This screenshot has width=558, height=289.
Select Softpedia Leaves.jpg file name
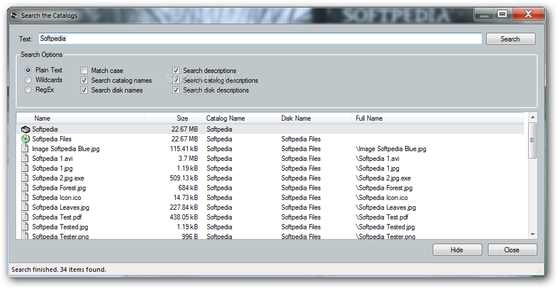61,207
